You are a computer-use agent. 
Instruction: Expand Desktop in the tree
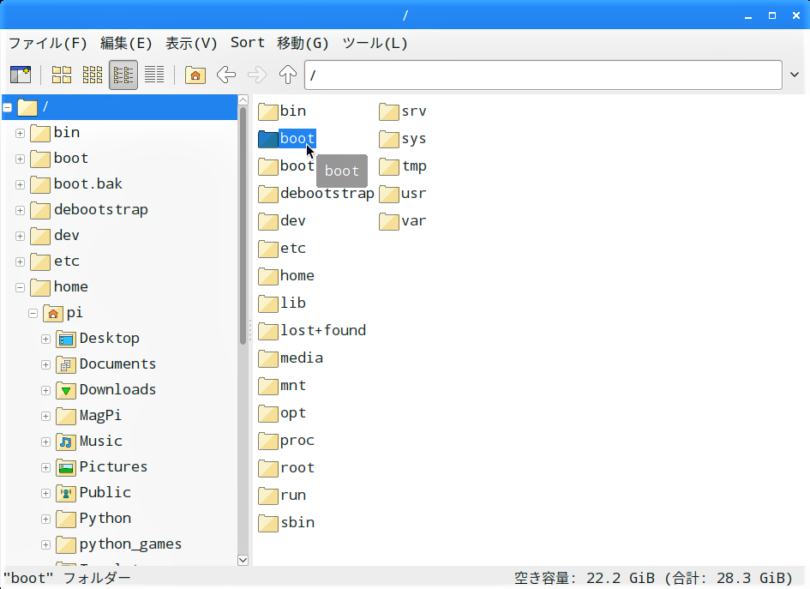pyautogui.click(x=46, y=340)
